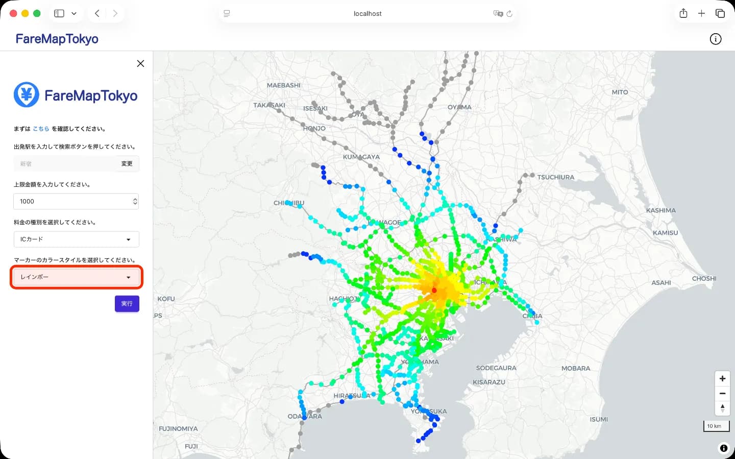
Task: Click the Safari share icon
Action: [683, 13]
